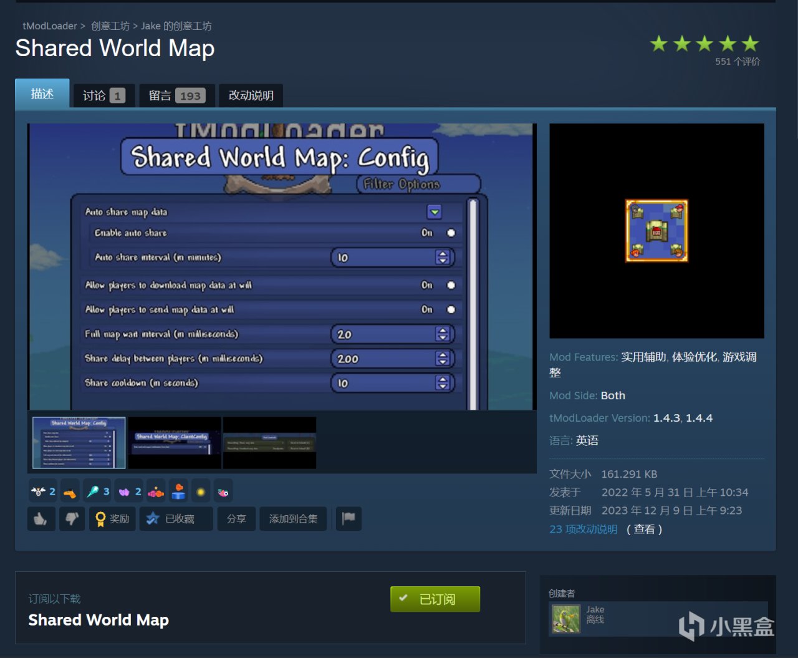Click the teal comet award badge with count 3
Screen dimensions: 798x658
point(97,491)
